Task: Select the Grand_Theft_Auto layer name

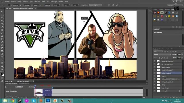Action: pos(167,70)
